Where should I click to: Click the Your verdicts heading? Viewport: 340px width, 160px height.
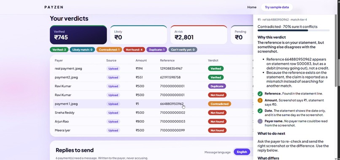tap(69, 18)
